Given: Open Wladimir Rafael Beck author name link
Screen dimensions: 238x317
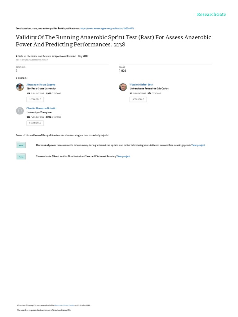Looking at the screenshot, I should (x=141, y=85).
